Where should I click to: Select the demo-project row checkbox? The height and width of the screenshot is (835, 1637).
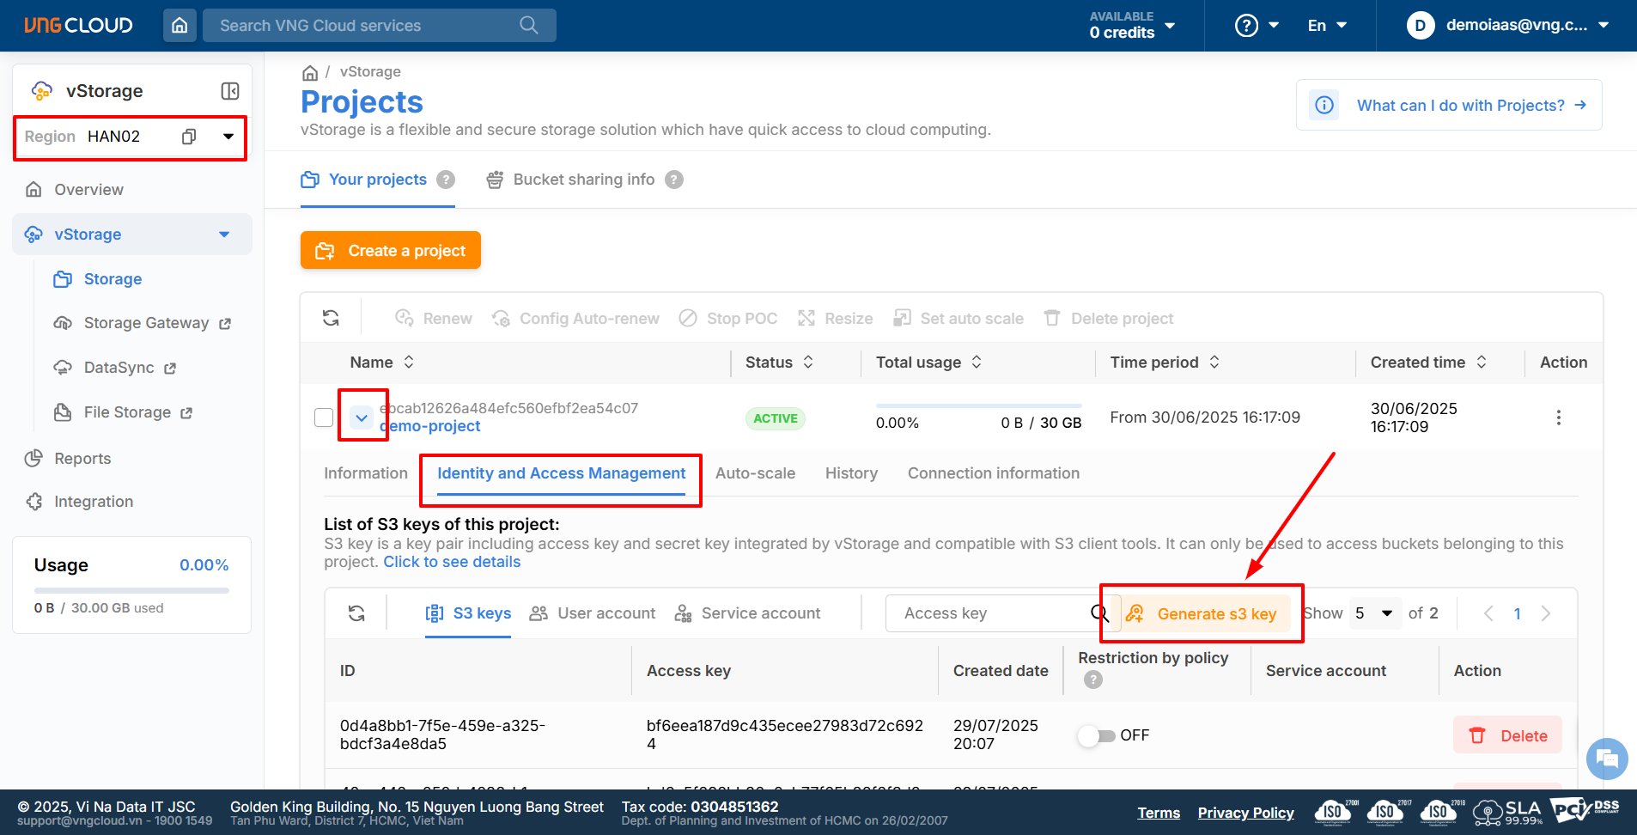click(x=324, y=417)
